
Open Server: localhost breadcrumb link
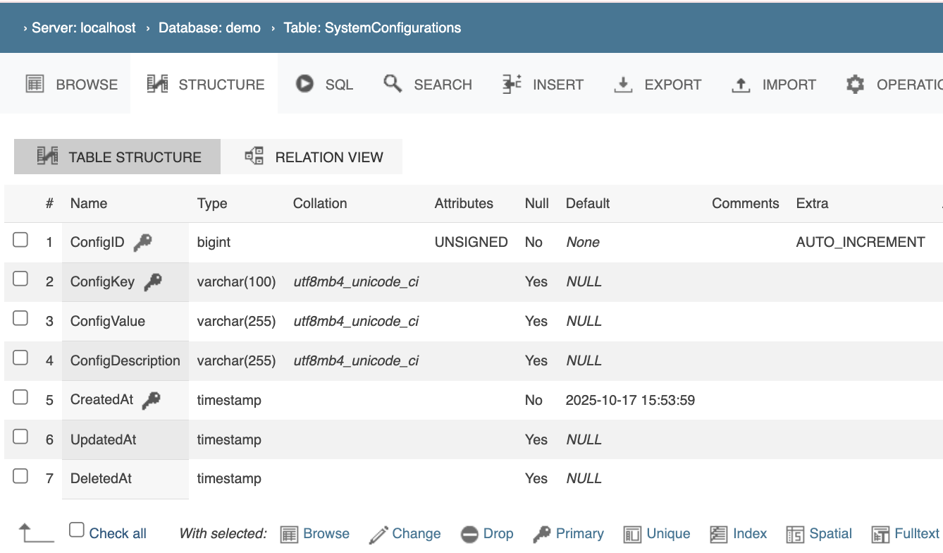pos(84,28)
